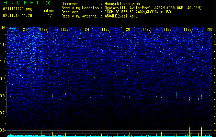The image size is (216, 137).
Task: Click the 'Receiving Location' field label
Action: point(80,8)
